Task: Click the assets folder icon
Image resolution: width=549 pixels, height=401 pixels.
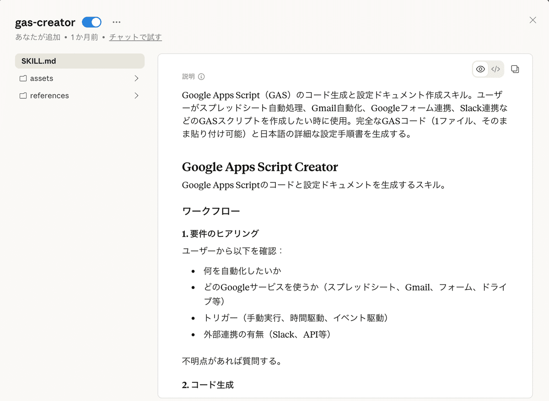Action: pyautogui.click(x=23, y=79)
